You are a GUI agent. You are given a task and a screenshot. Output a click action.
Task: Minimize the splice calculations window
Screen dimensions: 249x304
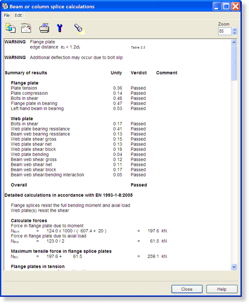pyautogui.click(x=217, y=6)
